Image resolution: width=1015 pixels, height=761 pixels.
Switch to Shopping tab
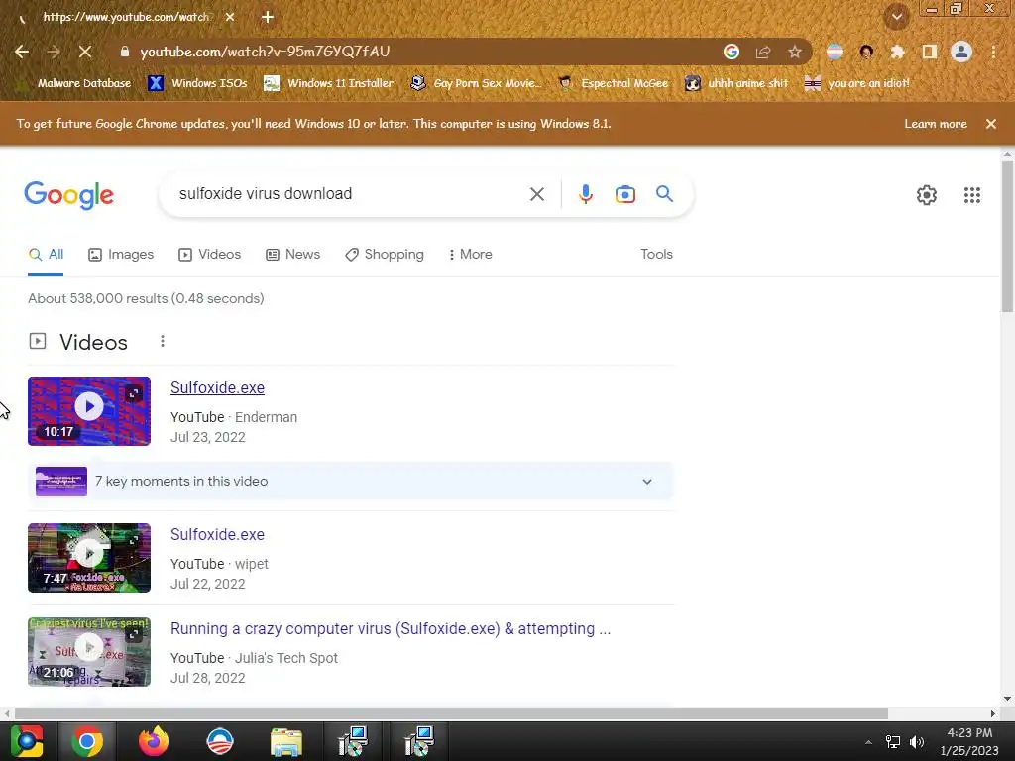click(385, 255)
